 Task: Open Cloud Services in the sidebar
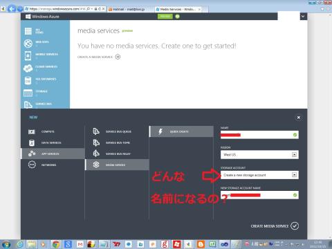click(x=45, y=68)
